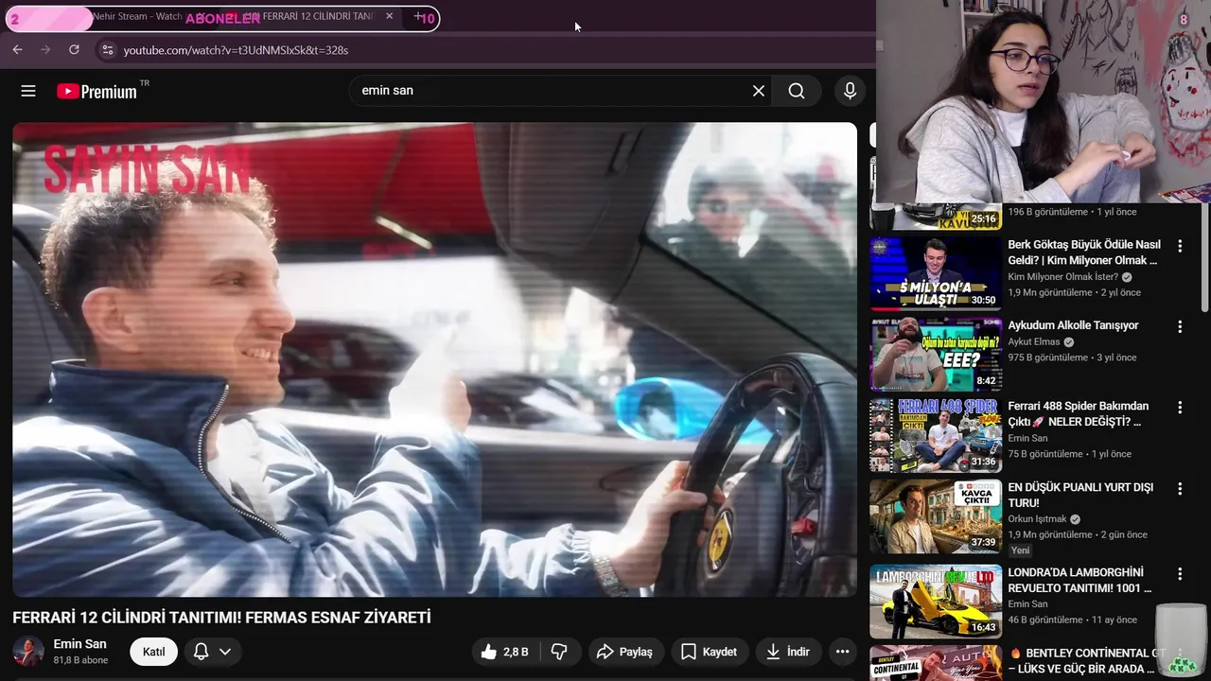This screenshot has height=681, width=1211.
Task: Switch to Nehir Stream browser tab
Action: point(137,17)
